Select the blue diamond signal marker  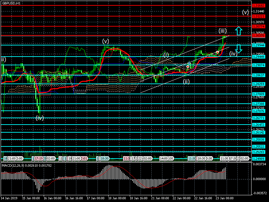click(x=189, y=63)
